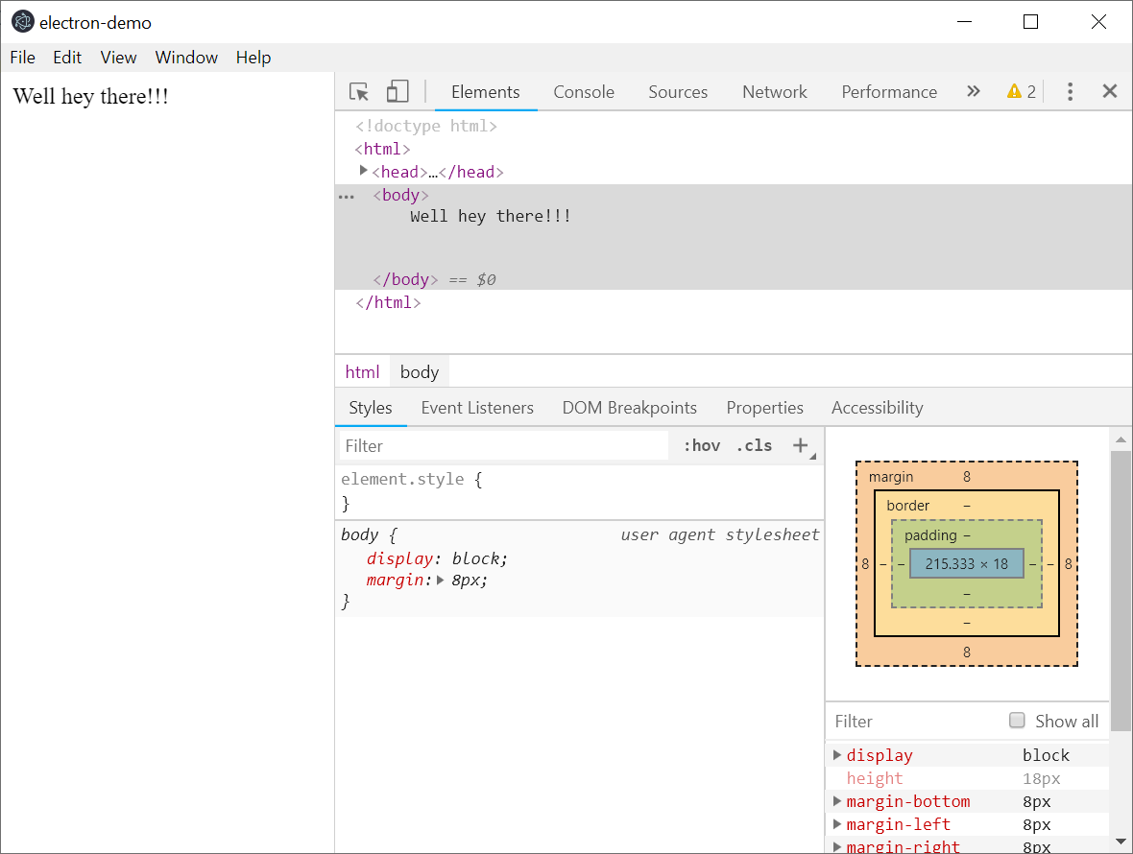The image size is (1133, 854).
Task: Open the Help menu
Action: [x=253, y=58]
